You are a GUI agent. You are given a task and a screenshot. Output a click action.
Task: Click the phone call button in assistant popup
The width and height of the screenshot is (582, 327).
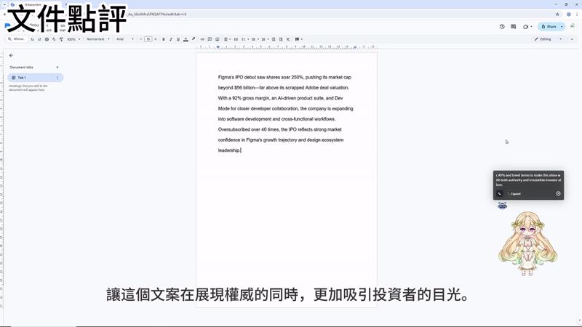click(500, 193)
